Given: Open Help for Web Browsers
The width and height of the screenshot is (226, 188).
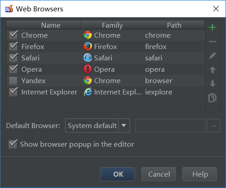Looking at the screenshot, I should pos(200,174).
